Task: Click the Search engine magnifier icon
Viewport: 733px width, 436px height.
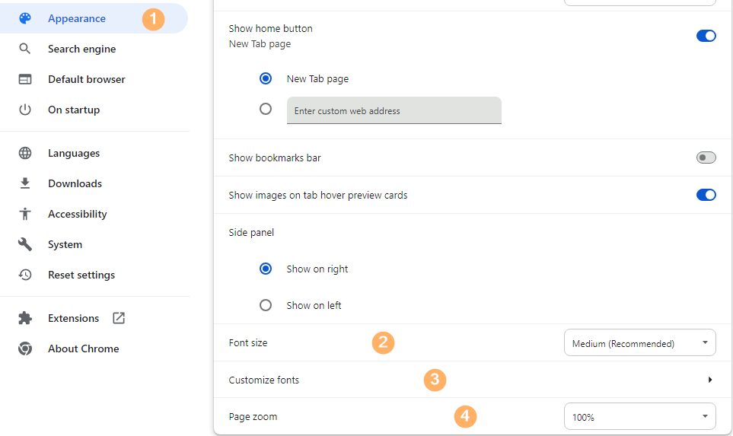Action: 25,49
